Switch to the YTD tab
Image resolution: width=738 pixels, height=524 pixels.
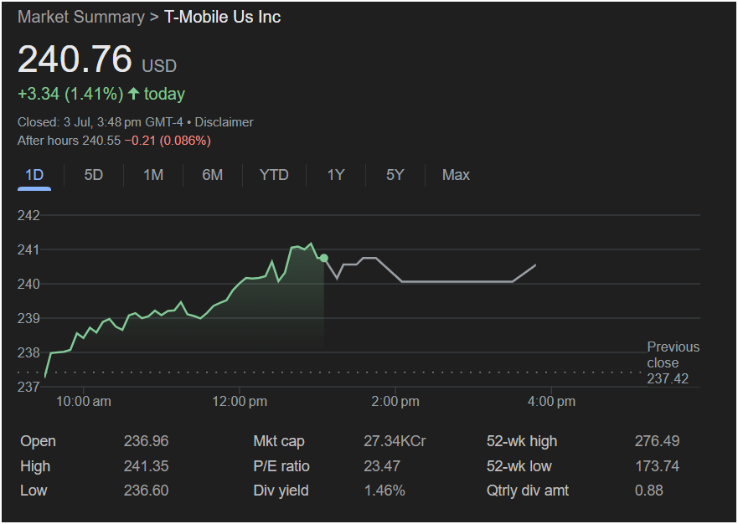[x=274, y=175]
